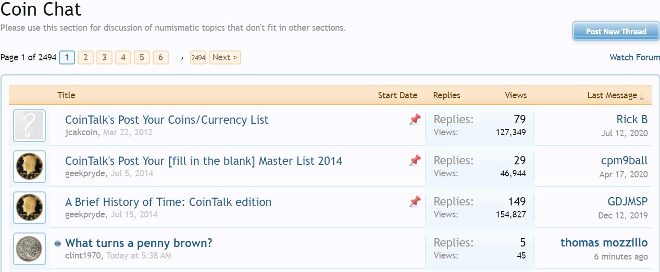Open 'What turns a penny brown?' thread

coord(139,243)
